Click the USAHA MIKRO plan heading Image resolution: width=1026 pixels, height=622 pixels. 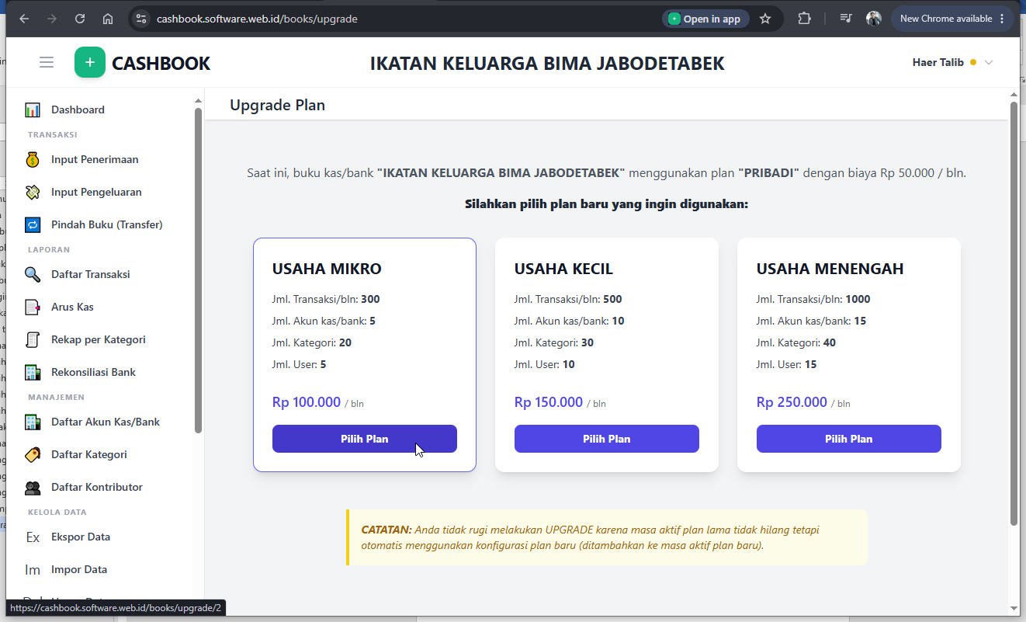pos(327,269)
